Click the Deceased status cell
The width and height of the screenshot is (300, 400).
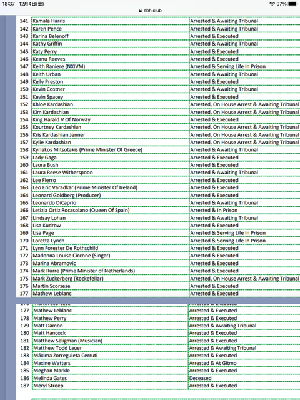[x=244, y=378]
